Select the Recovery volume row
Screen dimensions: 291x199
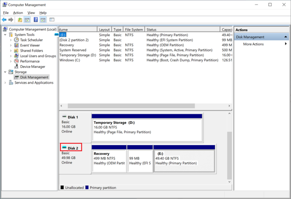[145, 45]
